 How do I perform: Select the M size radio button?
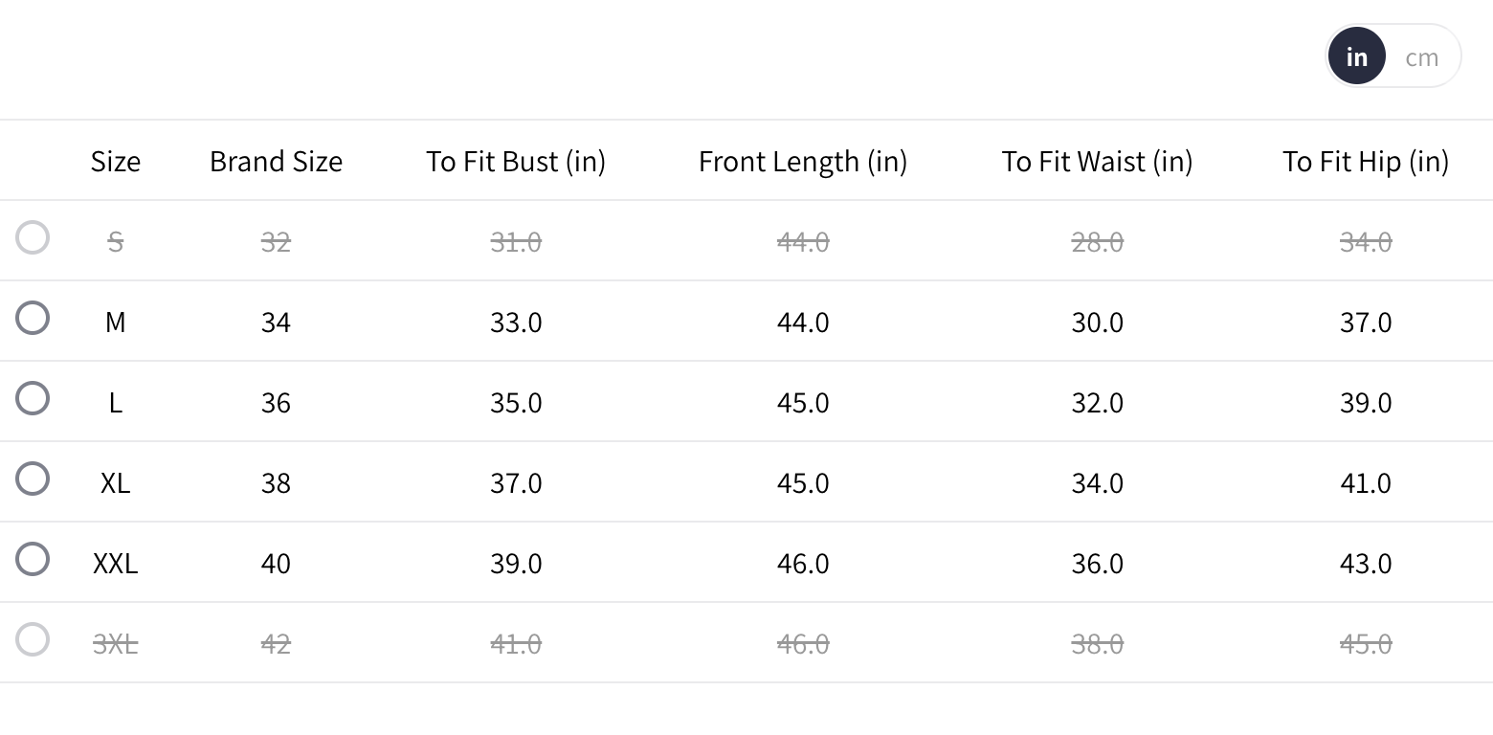coord(33,318)
